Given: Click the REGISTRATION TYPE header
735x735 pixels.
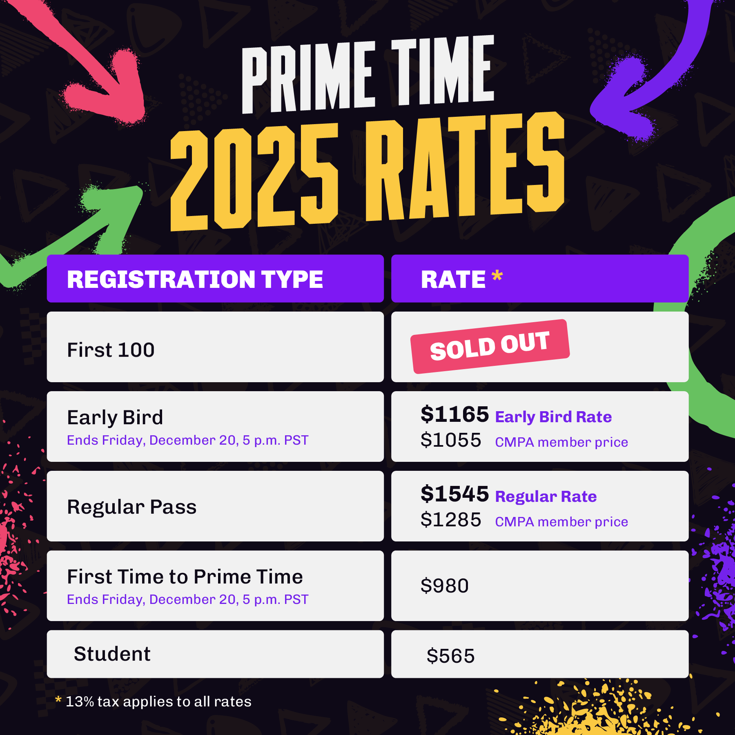Looking at the screenshot, I should pos(215,278).
